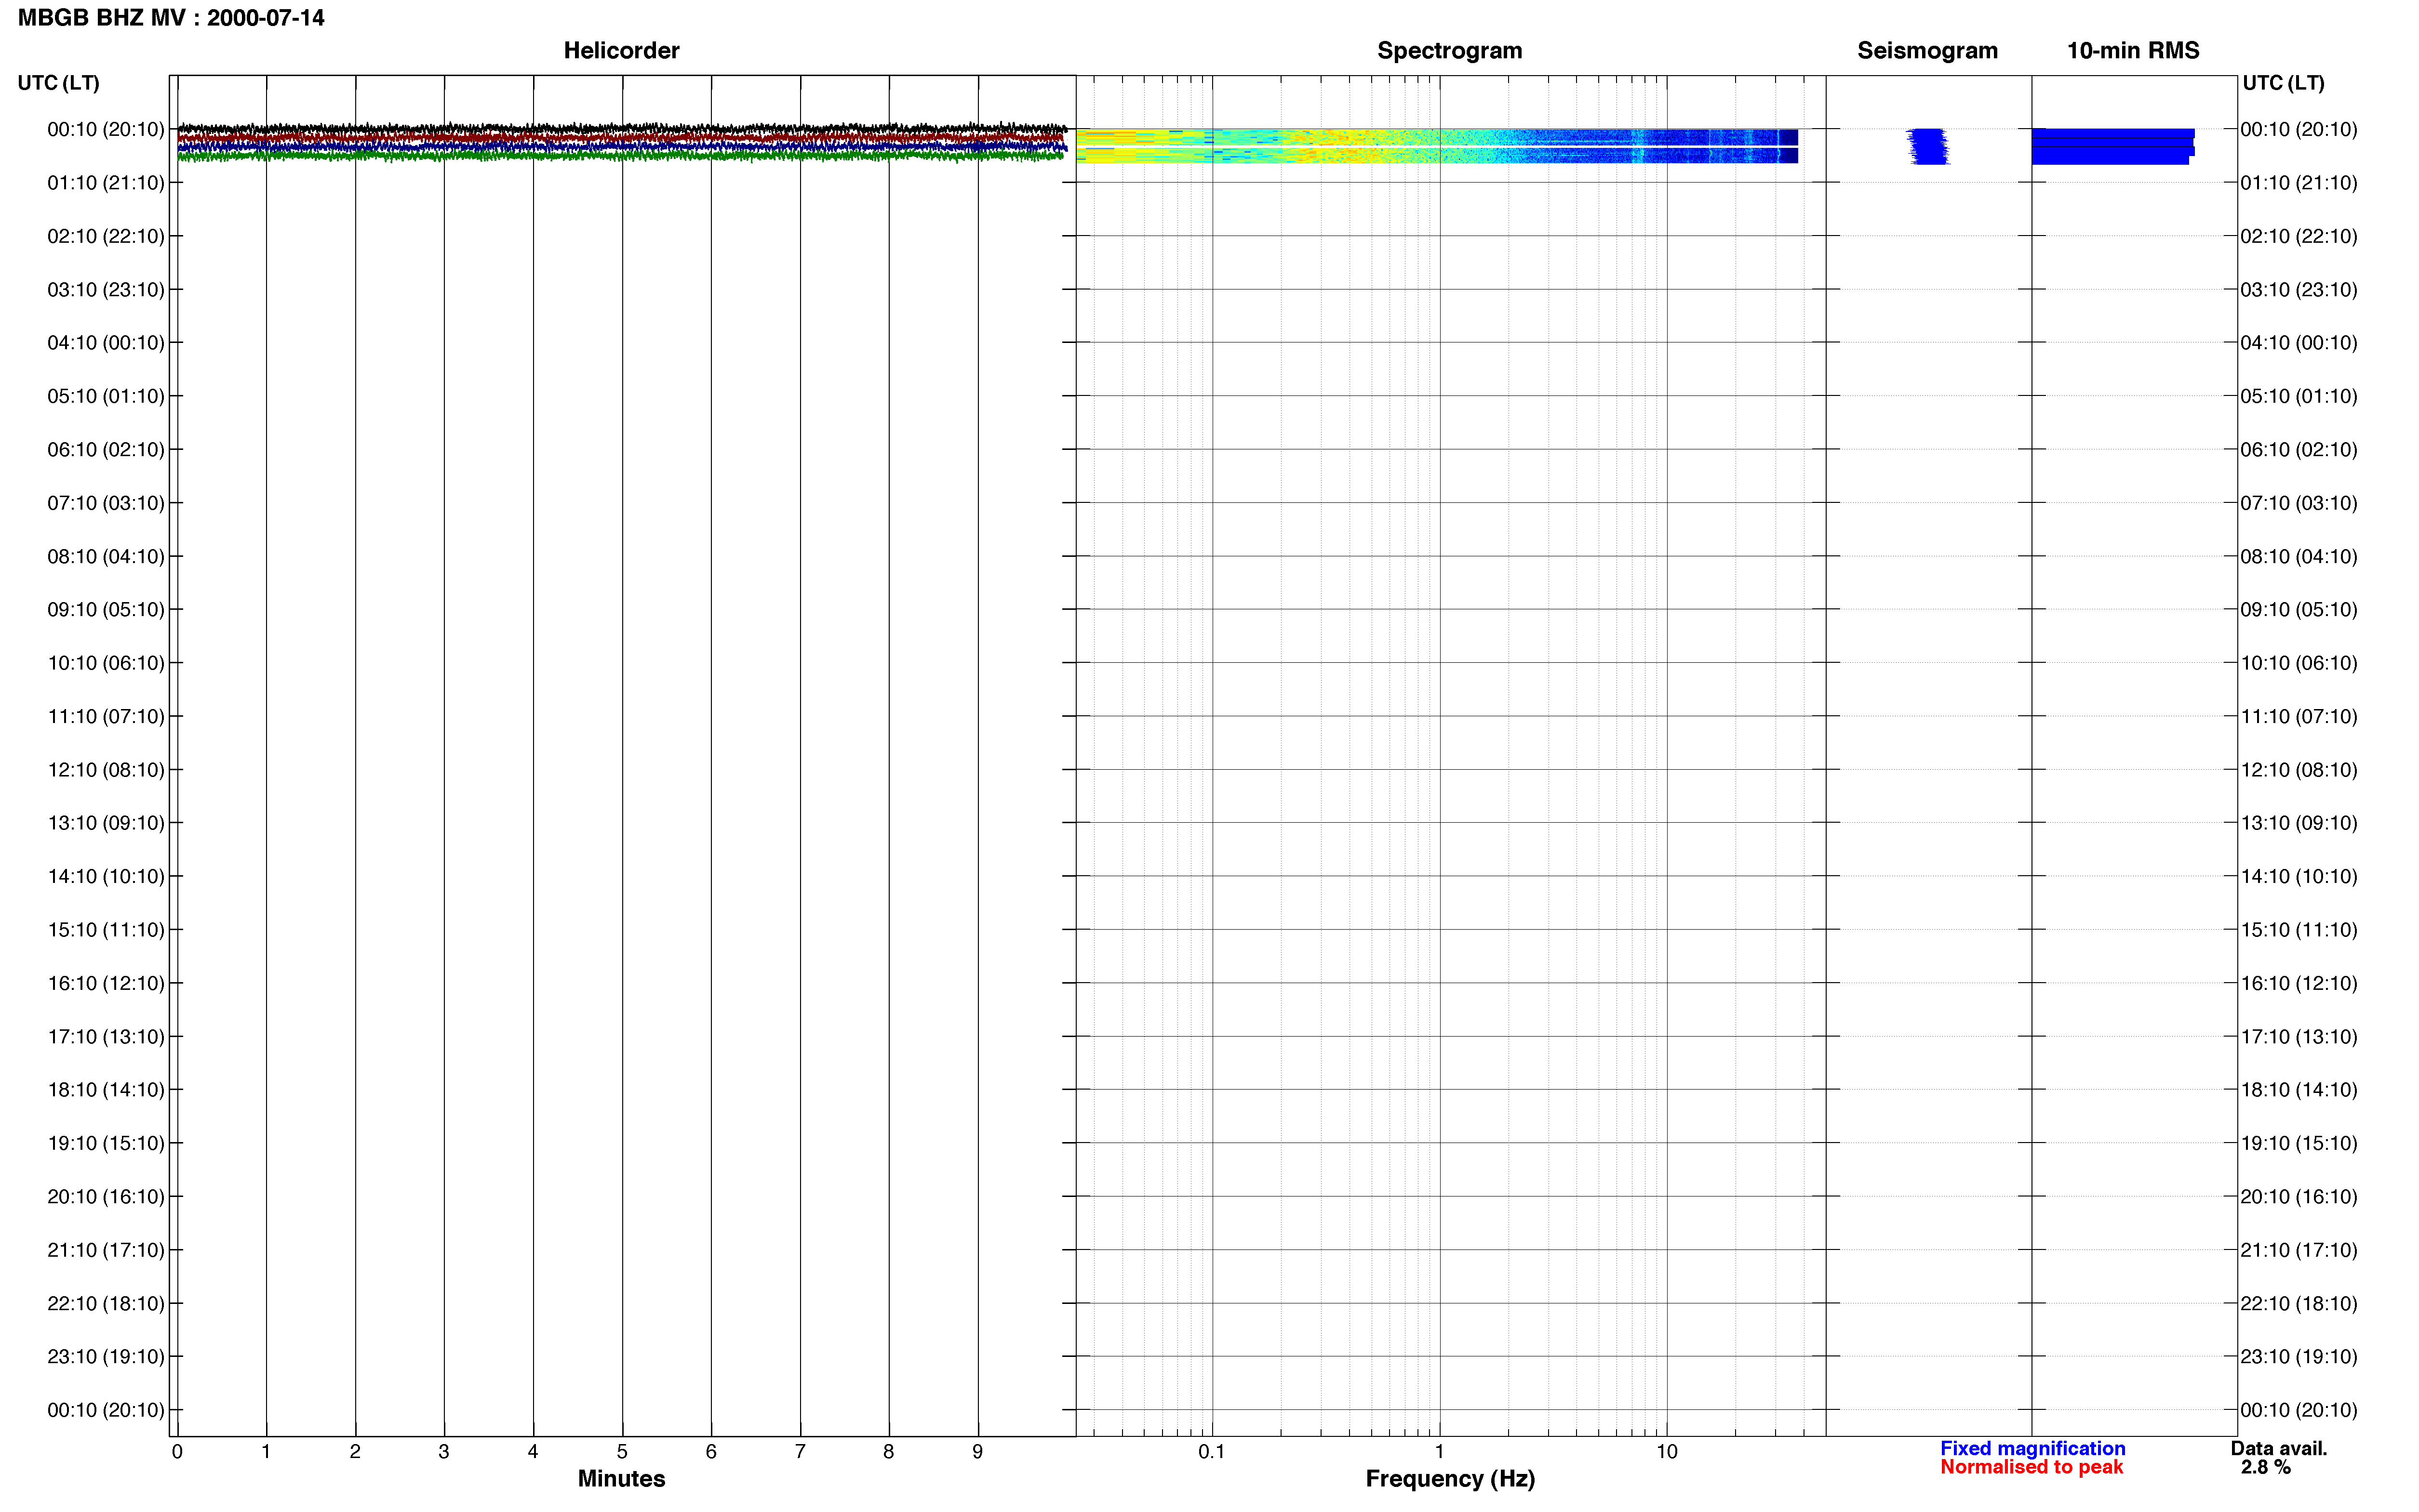Click the 23:10 (19:10) label beside the Helicorder
Screen dimensions: 2419x1512
105,1357
